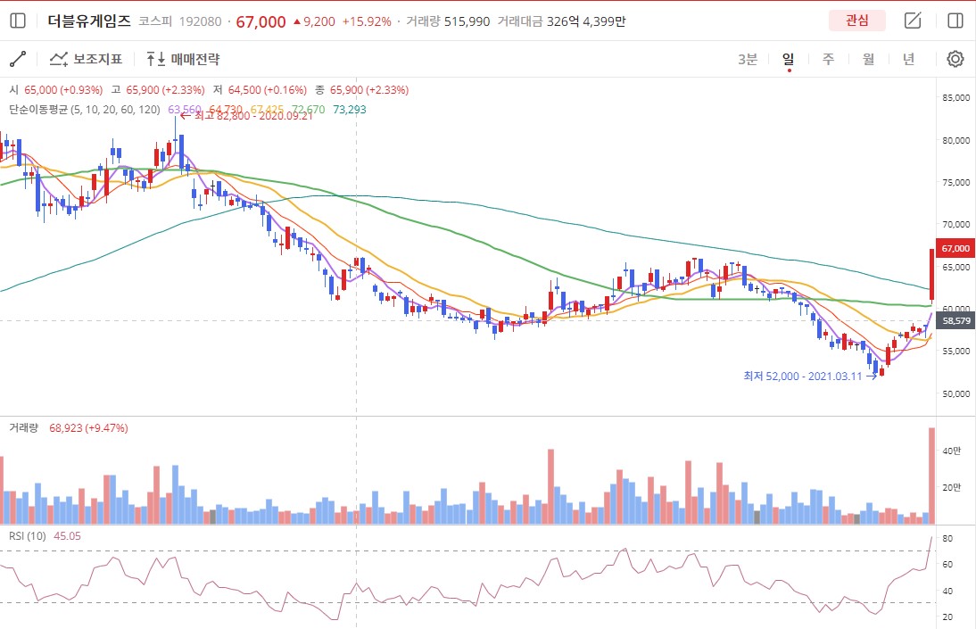Open 매매전략 trading strategy menu
The height and width of the screenshot is (629, 976).
pyautogui.click(x=183, y=59)
